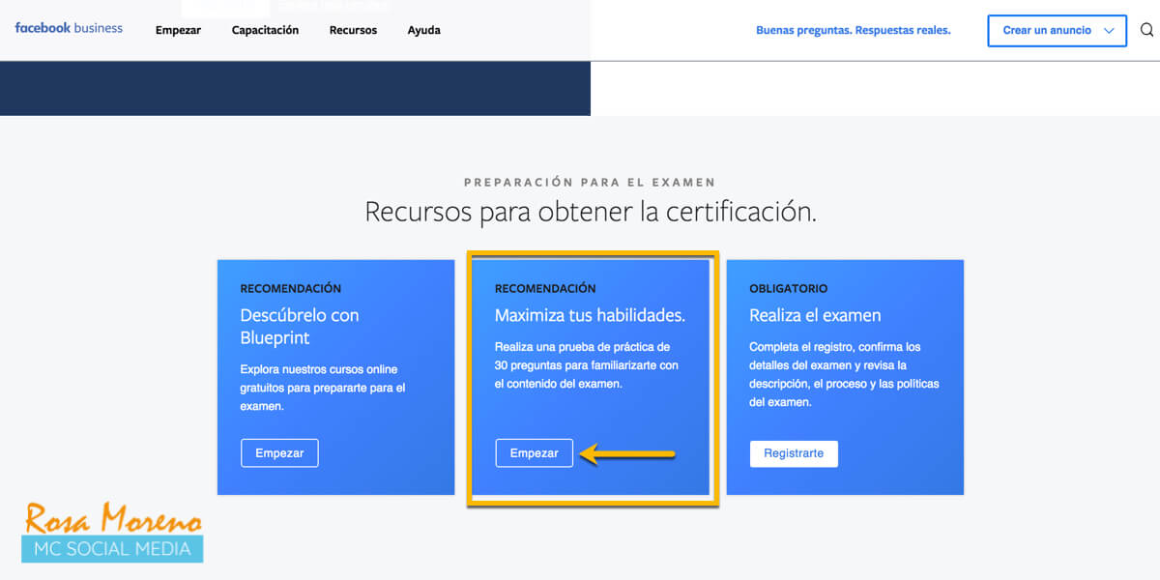Click Empezar on the Blueprint card
Viewport: 1160px width, 580px height.
279,452
